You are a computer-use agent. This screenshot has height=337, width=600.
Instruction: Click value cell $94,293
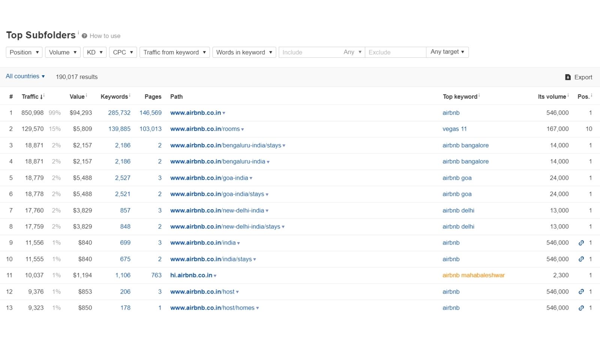point(81,113)
